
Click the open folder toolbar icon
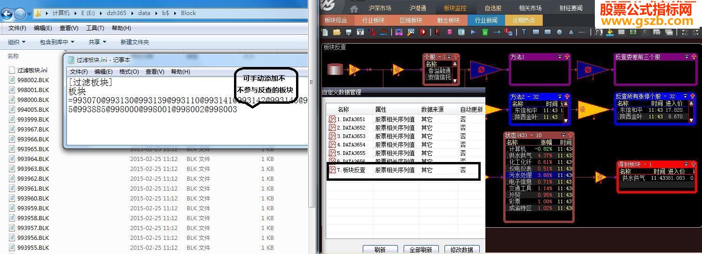pyautogui.click(x=337, y=32)
